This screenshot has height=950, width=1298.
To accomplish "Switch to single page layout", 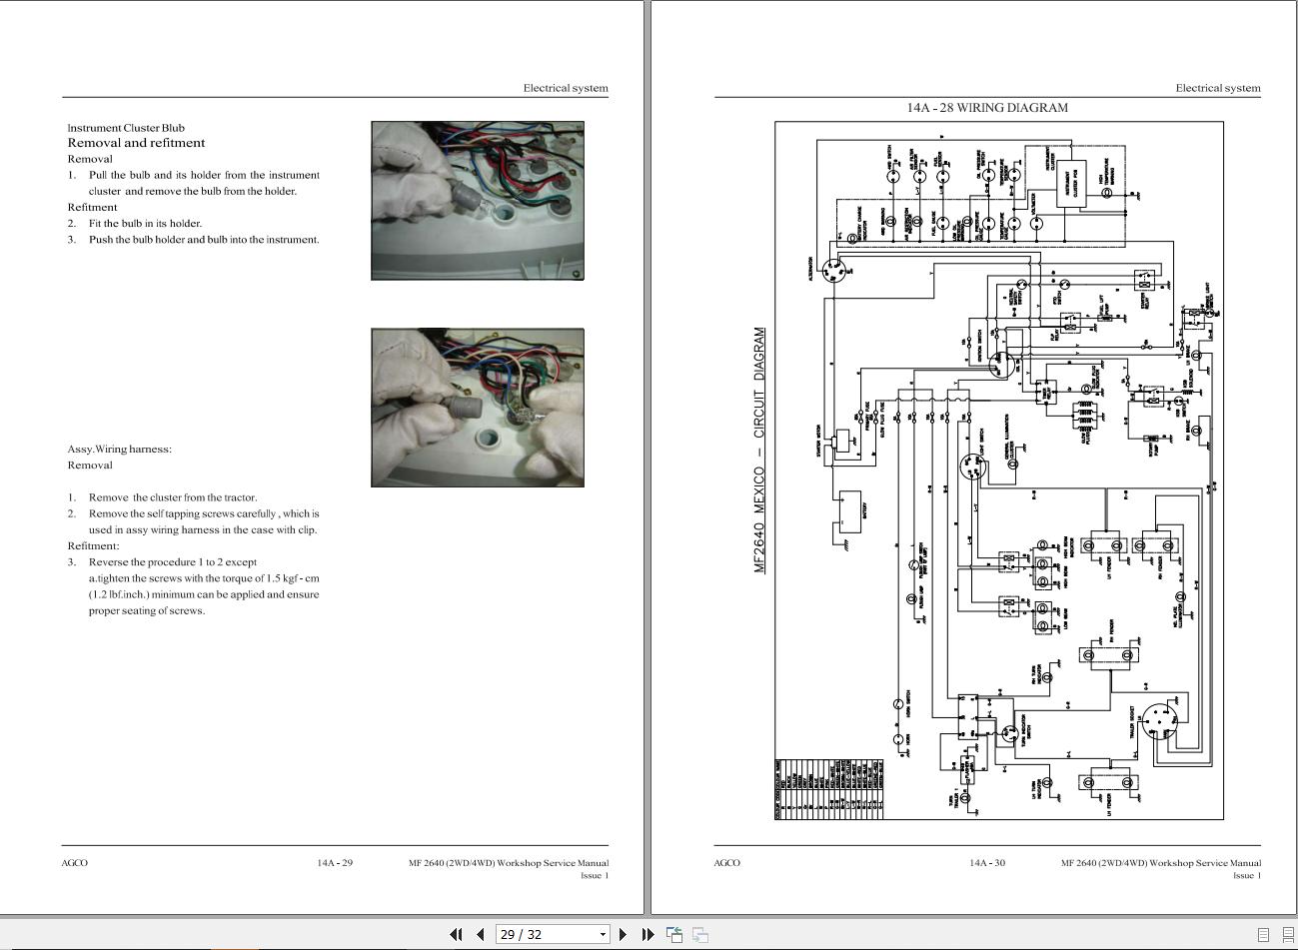I will tap(1263, 935).
